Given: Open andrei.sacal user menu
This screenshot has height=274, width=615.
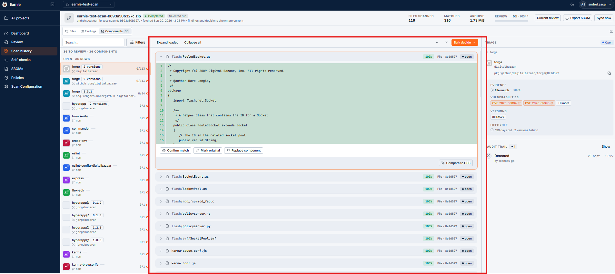Looking at the screenshot, I should tap(596, 5).
